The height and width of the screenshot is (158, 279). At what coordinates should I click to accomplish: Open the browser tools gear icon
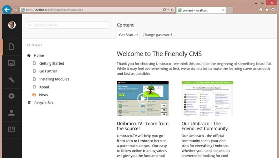tap(273, 10)
